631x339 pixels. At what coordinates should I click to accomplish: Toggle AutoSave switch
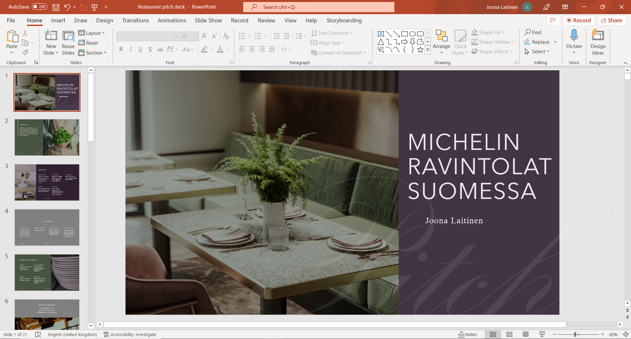coord(39,7)
